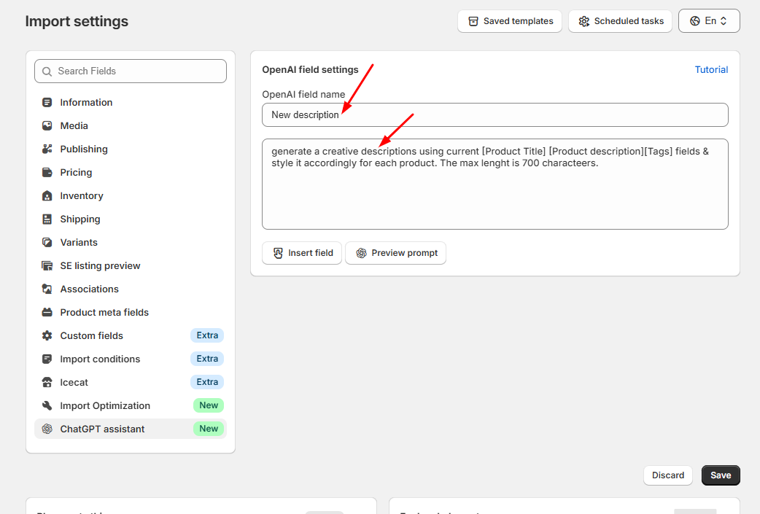Viewport: 760px width, 514px height.
Task: Focus the Search Fields input
Action: [131, 71]
